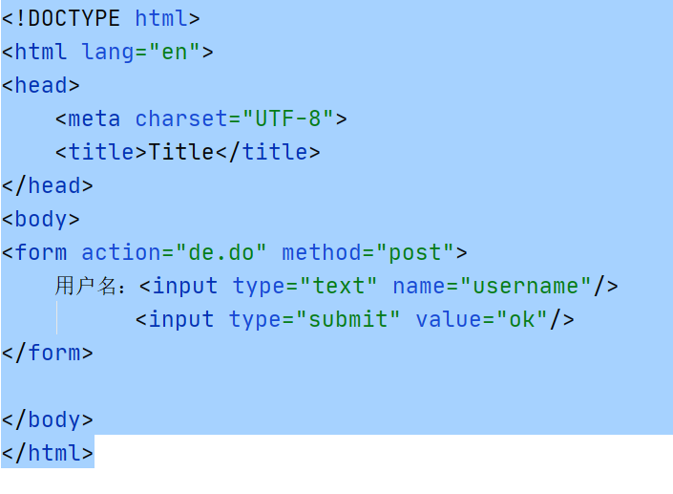Click the Title text between title tags

181,152
